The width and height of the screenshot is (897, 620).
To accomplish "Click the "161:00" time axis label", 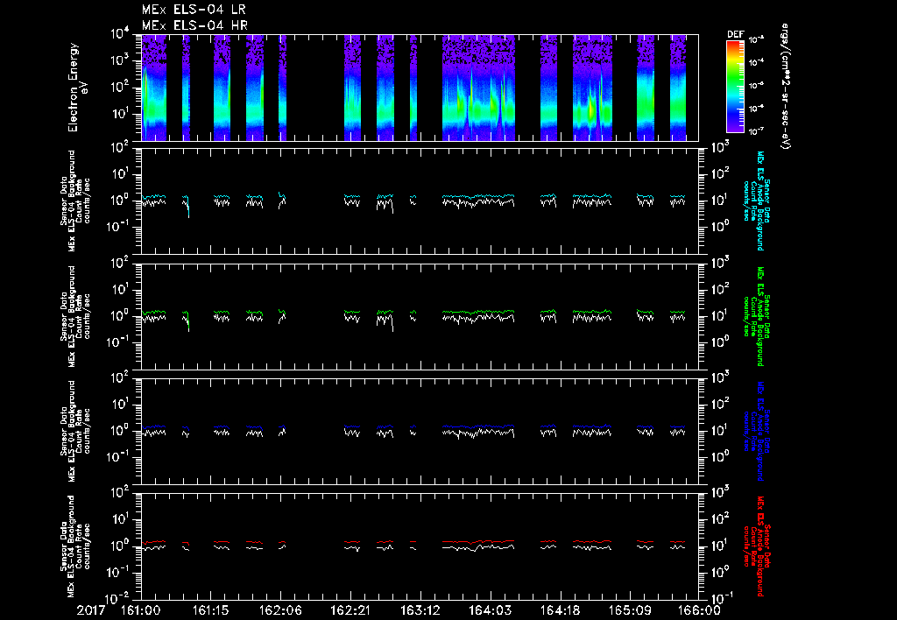I will pos(141,610).
